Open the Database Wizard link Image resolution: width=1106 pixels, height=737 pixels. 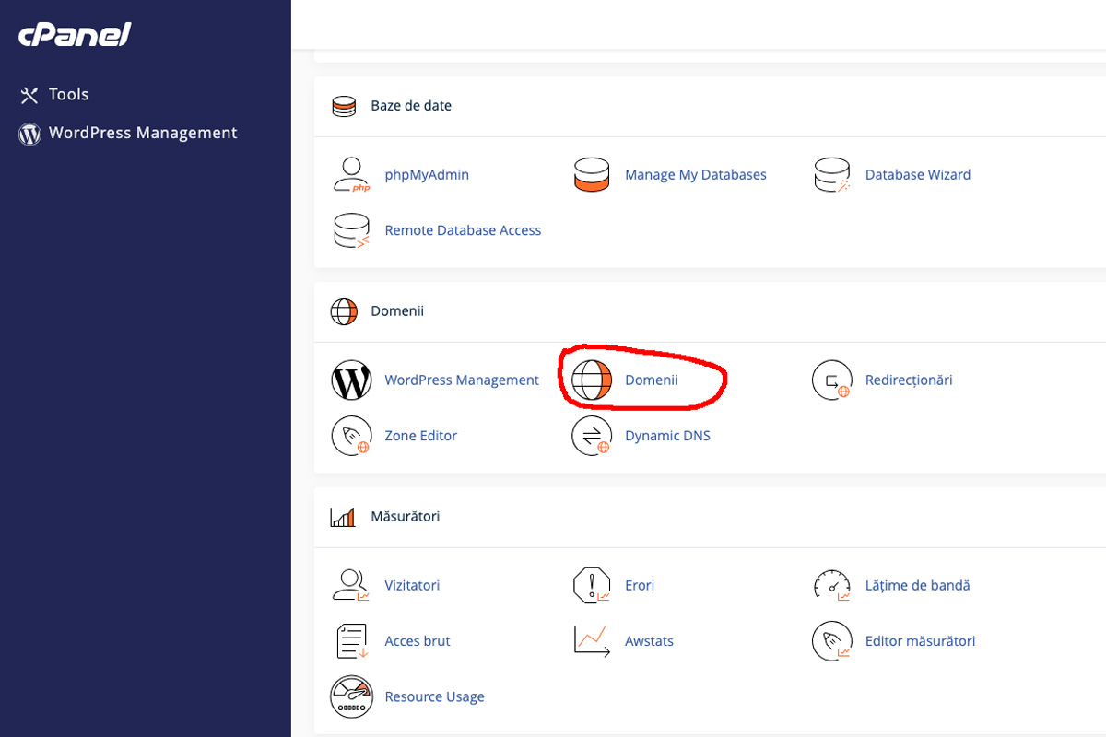pyautogui.click(x=918, y=174)
